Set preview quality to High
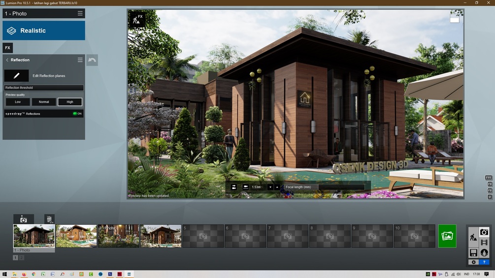495x278 pixels. pyautogui.click(x=70, y=102)
